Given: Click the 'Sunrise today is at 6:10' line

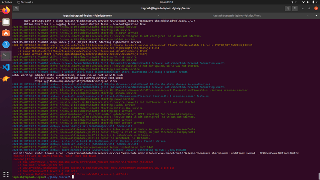Looking at the screenshot, I should tap(103, 129).
